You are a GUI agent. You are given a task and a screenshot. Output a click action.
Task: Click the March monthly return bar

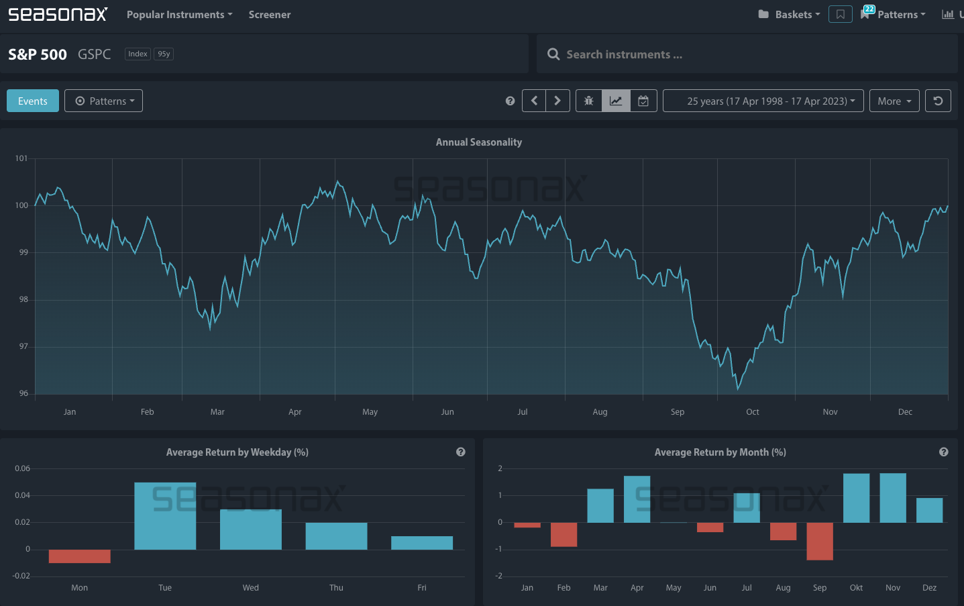(600, 506)
